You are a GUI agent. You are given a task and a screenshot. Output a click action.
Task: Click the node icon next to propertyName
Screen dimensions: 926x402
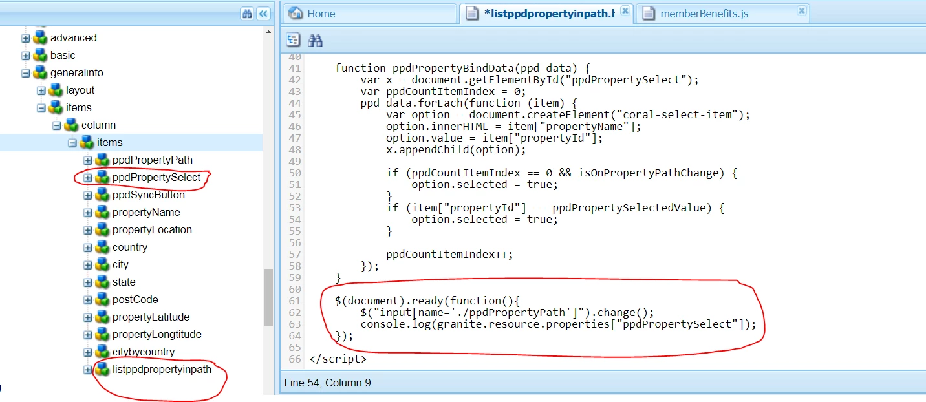pos(103,212)
